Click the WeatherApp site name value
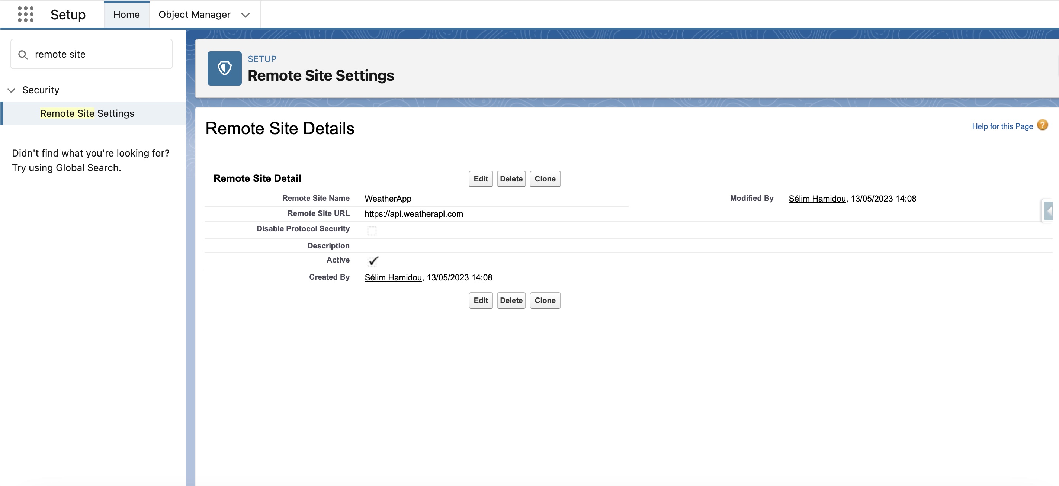 pos(388,199)
